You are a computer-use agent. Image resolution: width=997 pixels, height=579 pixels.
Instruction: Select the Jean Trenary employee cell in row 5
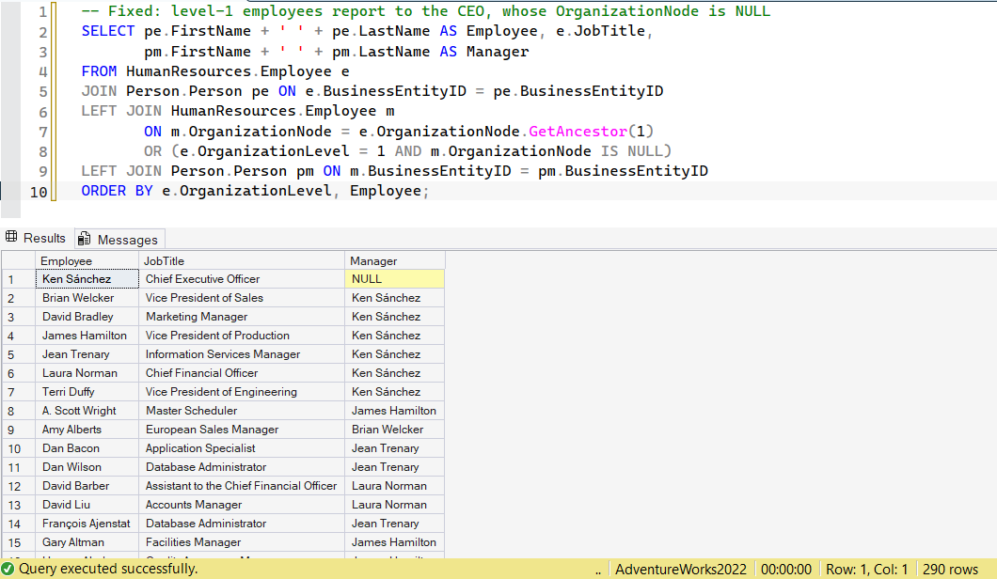pos(87,354)
